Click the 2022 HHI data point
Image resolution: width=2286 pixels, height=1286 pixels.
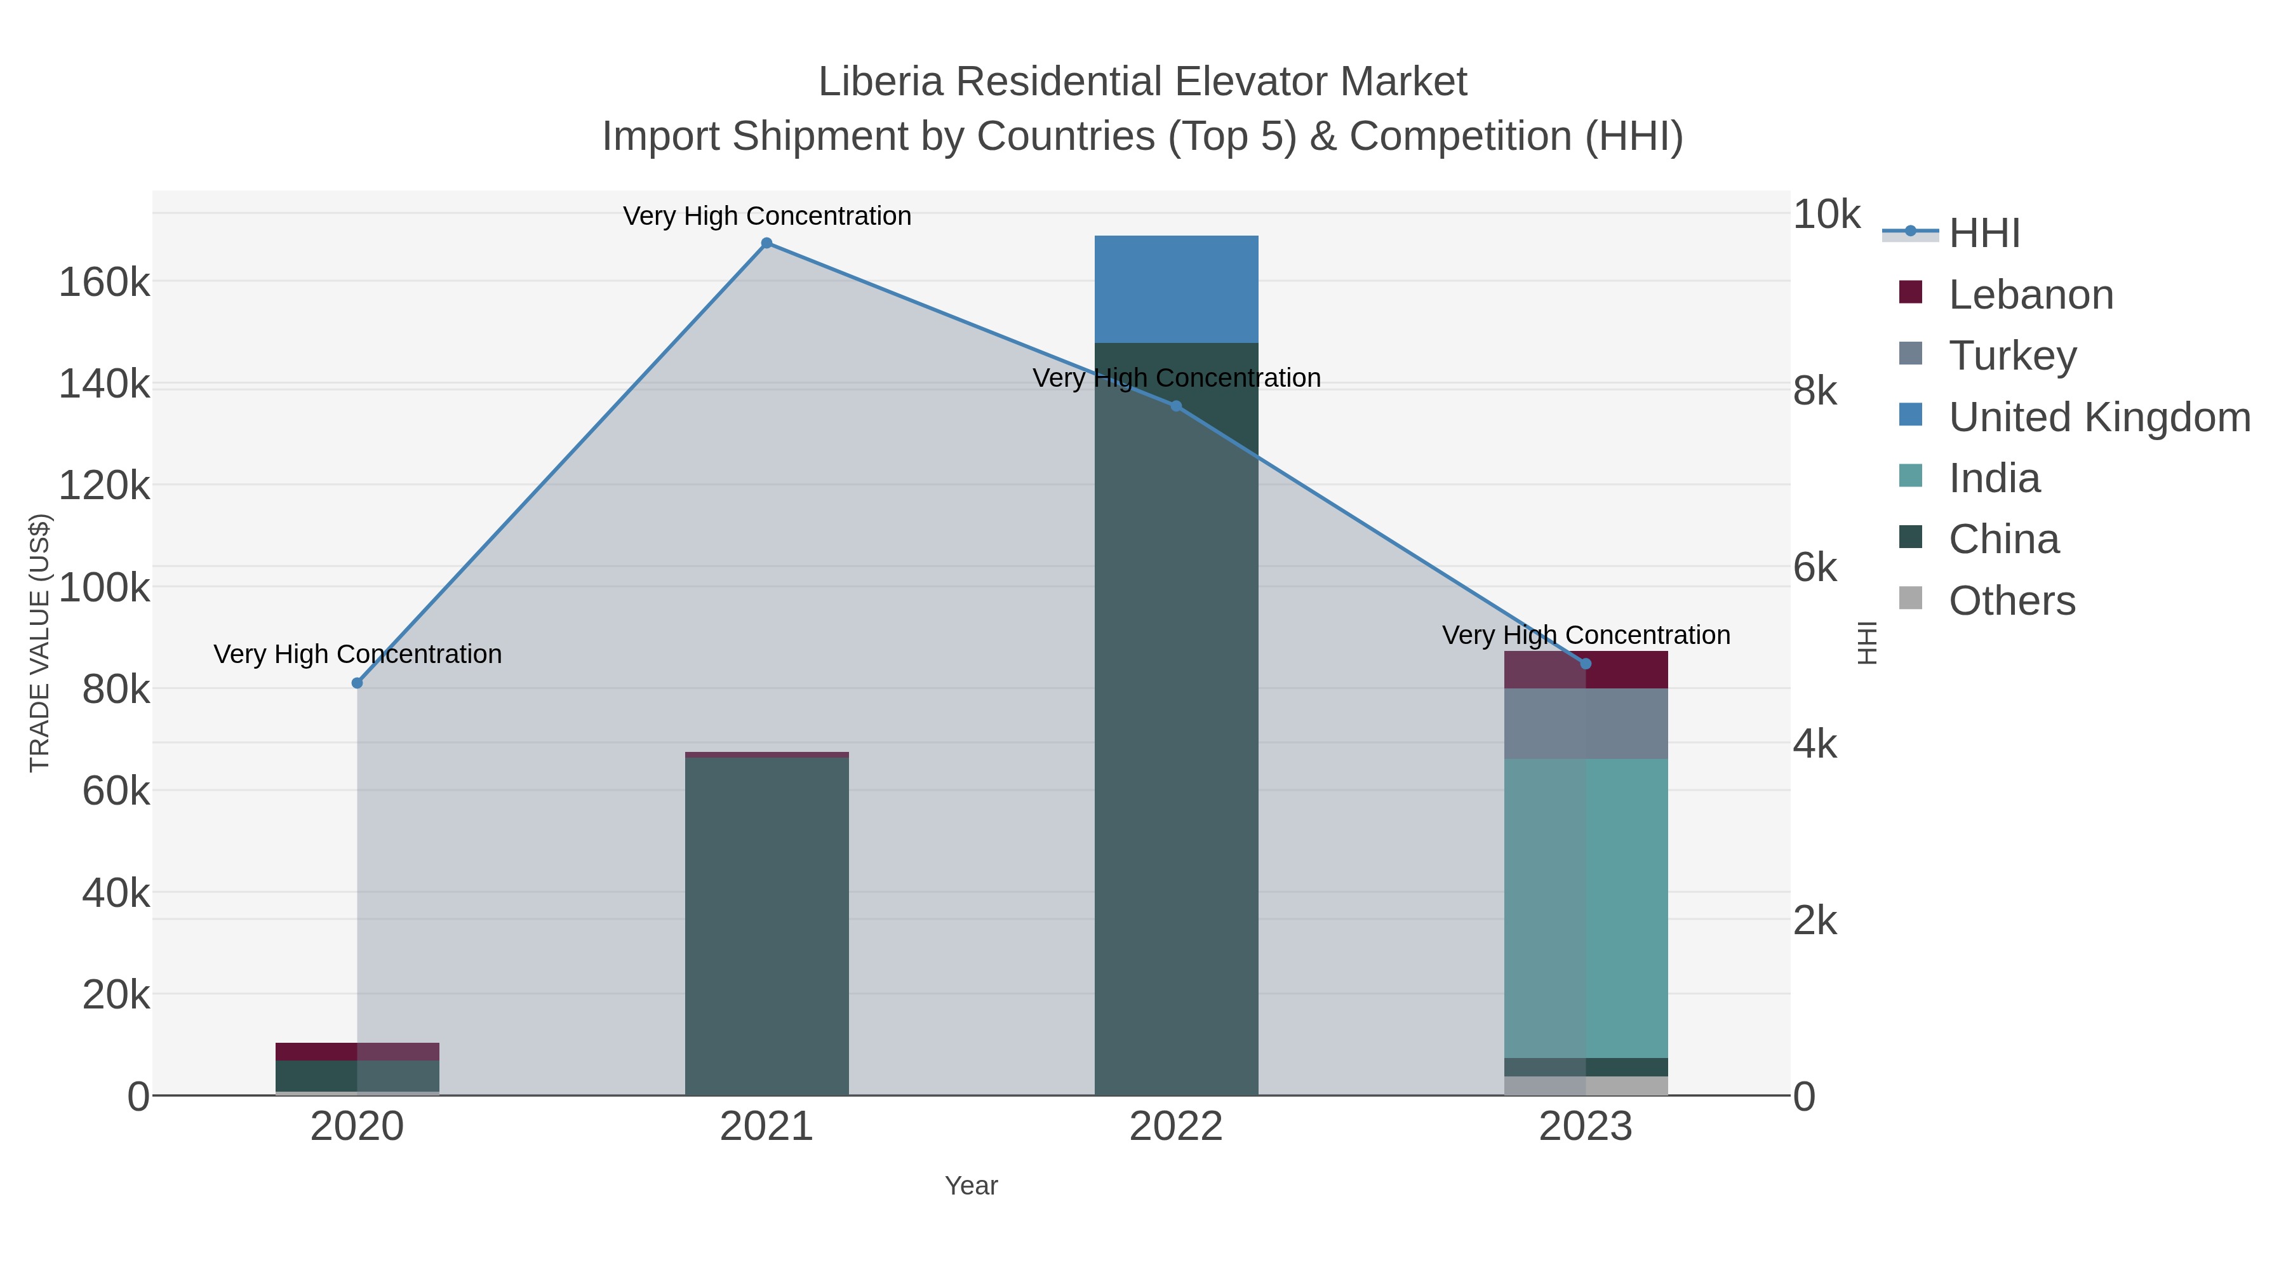1176,406
